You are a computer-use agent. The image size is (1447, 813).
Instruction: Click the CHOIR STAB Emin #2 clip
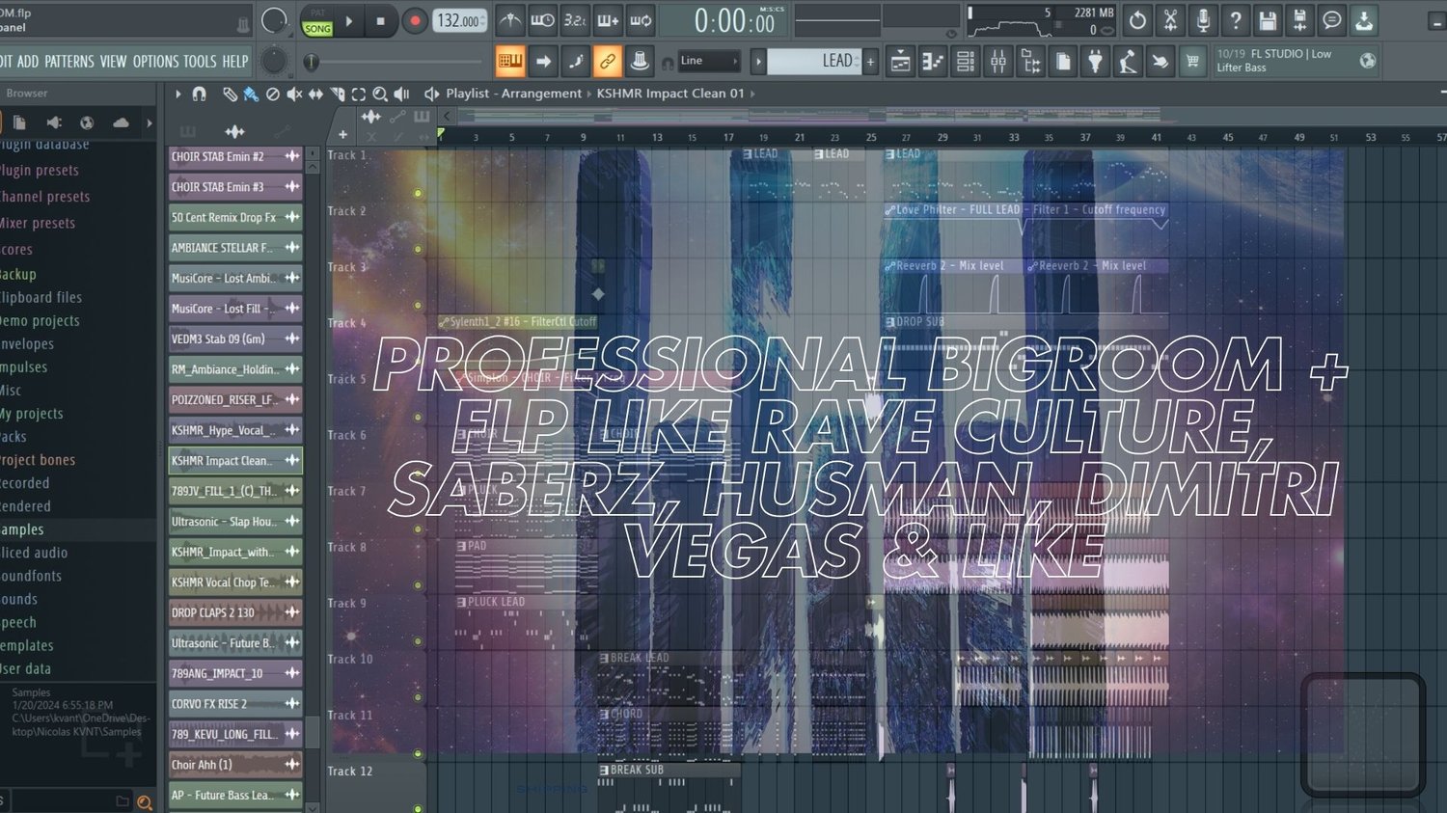(235, 156)
